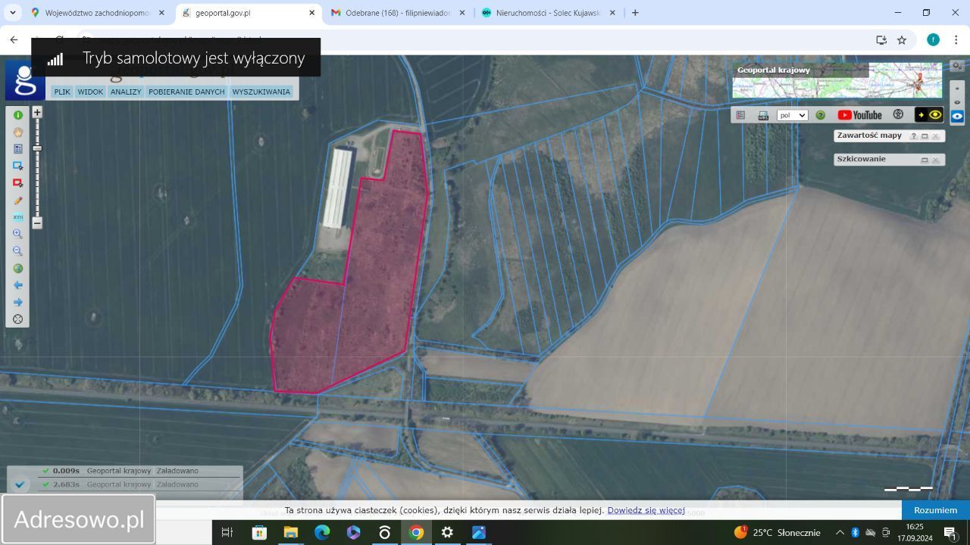Select the pencil drawing tool
This screenshot has height=545, width=970.
17,201
